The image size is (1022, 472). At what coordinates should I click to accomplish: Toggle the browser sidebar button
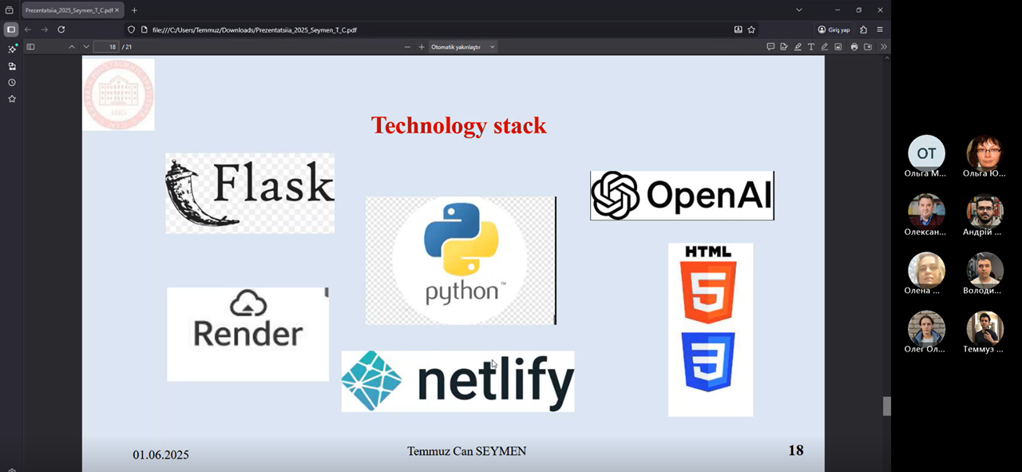[x=11, y=30]
